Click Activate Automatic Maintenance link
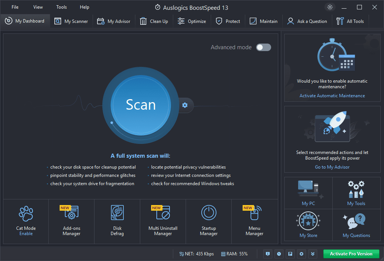Image resolution: width=384 pixels, height=261 pixels. coord(332,96)
